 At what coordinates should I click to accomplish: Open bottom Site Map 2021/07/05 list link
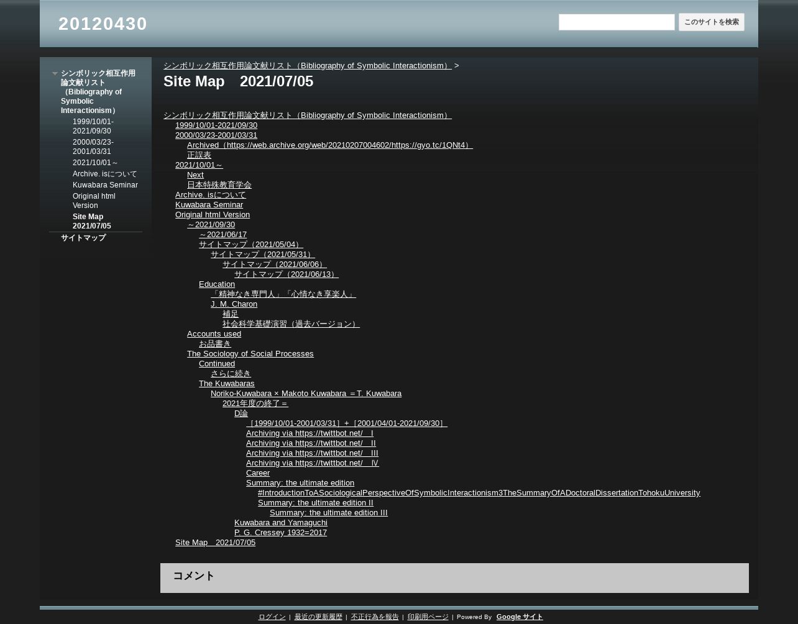(215, 542)
